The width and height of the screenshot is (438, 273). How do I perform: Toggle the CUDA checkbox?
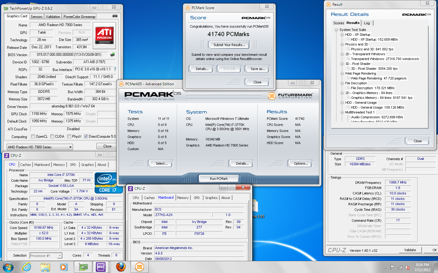click(x=52, y=136)
